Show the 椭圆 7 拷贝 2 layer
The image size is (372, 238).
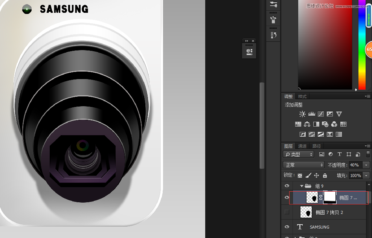click(287, 212)
